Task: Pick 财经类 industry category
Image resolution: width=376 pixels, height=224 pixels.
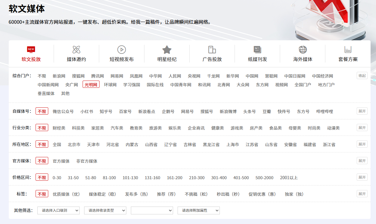Action: pos(59,128)
